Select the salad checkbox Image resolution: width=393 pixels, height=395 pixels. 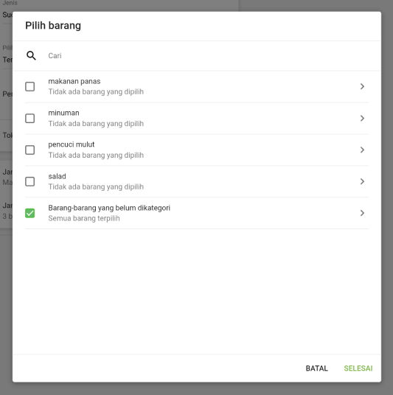tap(30, 181)
